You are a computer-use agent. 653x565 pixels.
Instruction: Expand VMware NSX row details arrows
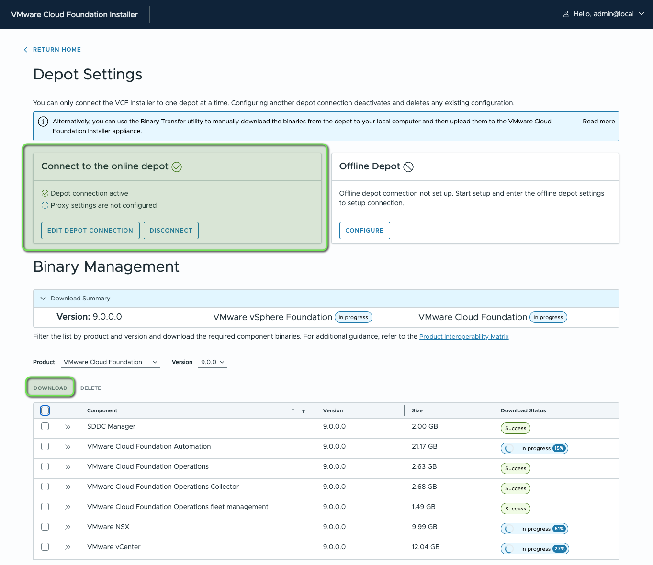pos(68,527)
